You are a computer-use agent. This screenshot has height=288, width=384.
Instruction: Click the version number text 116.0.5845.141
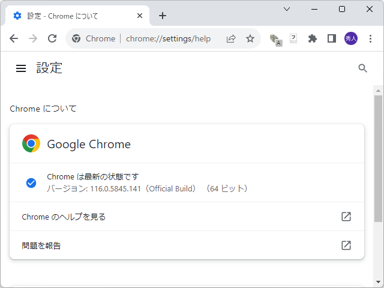[115, 189]
